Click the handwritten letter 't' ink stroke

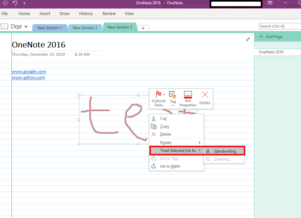90,115
